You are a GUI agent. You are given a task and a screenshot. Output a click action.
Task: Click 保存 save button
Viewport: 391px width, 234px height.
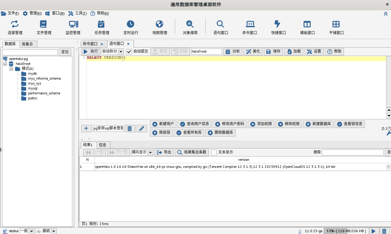273,51
